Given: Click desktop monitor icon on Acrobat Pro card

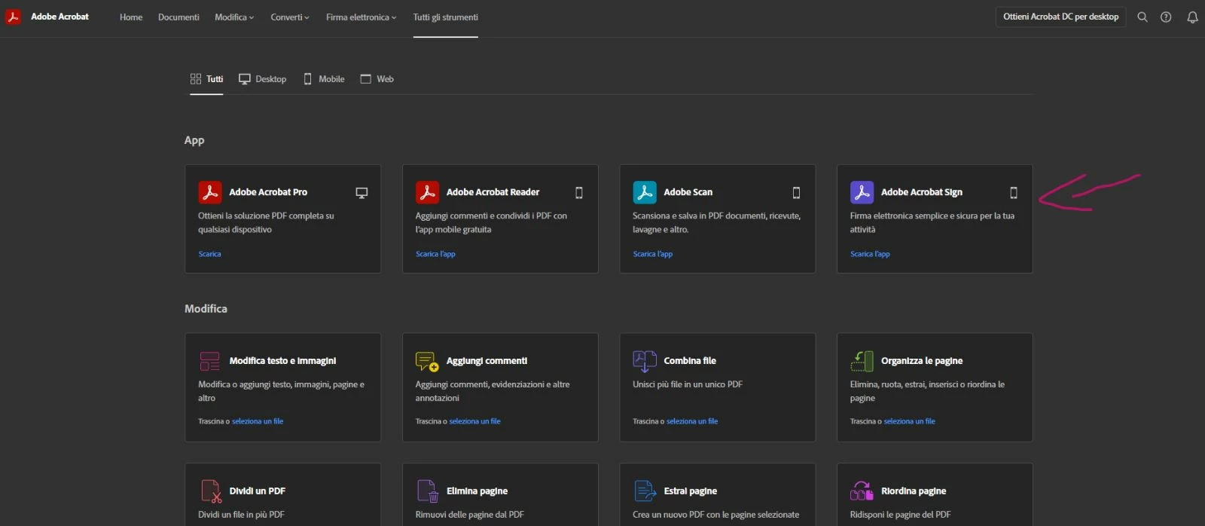Looking at the screenshot, I should tap(361, 193).
